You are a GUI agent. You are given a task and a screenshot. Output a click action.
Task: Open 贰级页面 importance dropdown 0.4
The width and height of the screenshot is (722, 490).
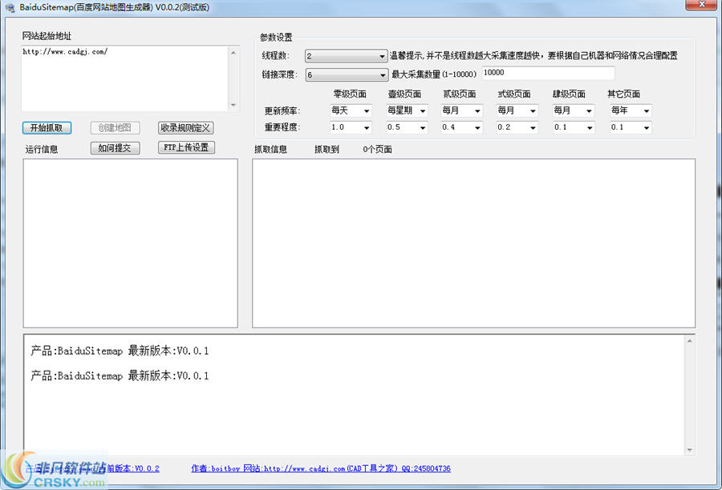point(462,127)
